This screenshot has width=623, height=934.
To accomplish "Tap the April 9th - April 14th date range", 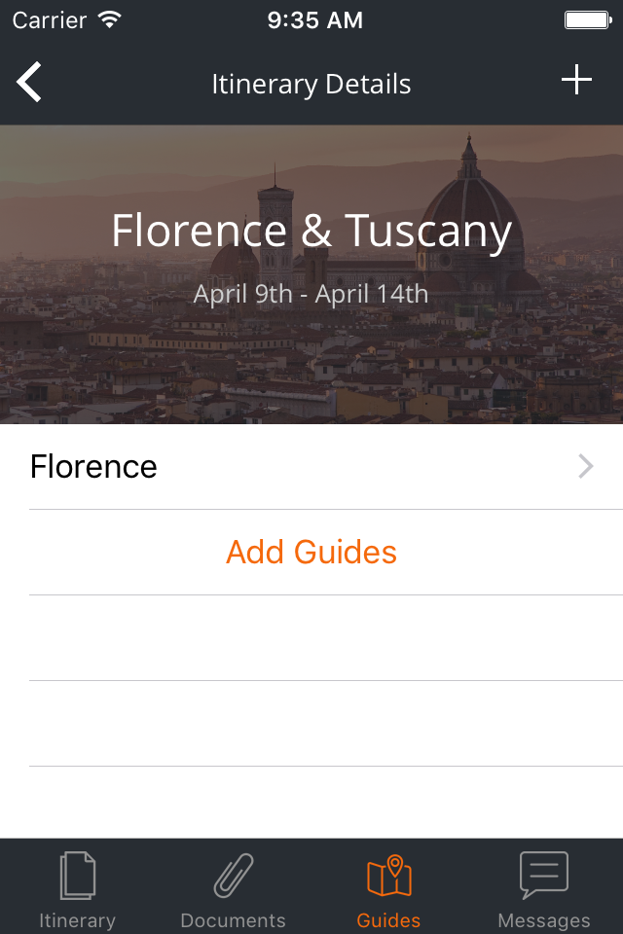I will click(x=311, y=294).
